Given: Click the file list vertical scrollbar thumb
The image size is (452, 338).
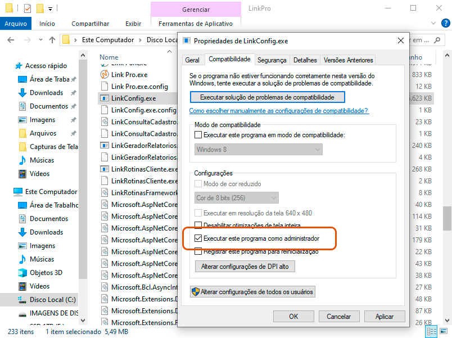Looking at the screenshot, I should [x=447, y=218].
